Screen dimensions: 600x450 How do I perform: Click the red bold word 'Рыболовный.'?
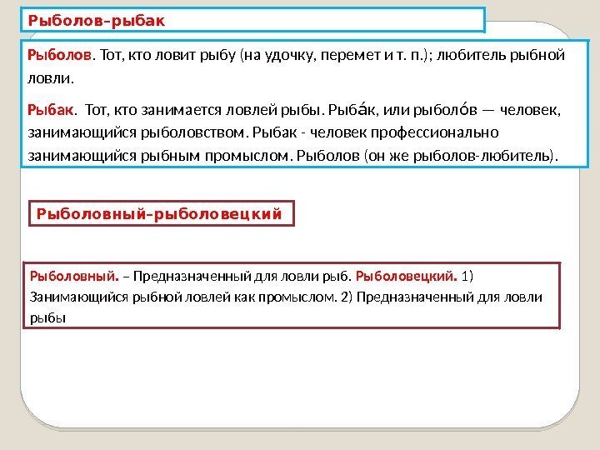pos(74,276)
